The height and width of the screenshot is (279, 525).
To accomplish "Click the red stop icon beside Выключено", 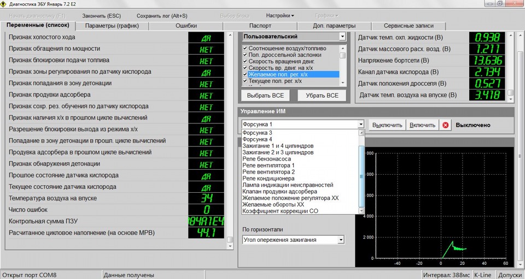I will coord(446,125).
